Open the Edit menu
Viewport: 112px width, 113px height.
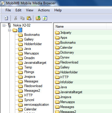point(18,10)
